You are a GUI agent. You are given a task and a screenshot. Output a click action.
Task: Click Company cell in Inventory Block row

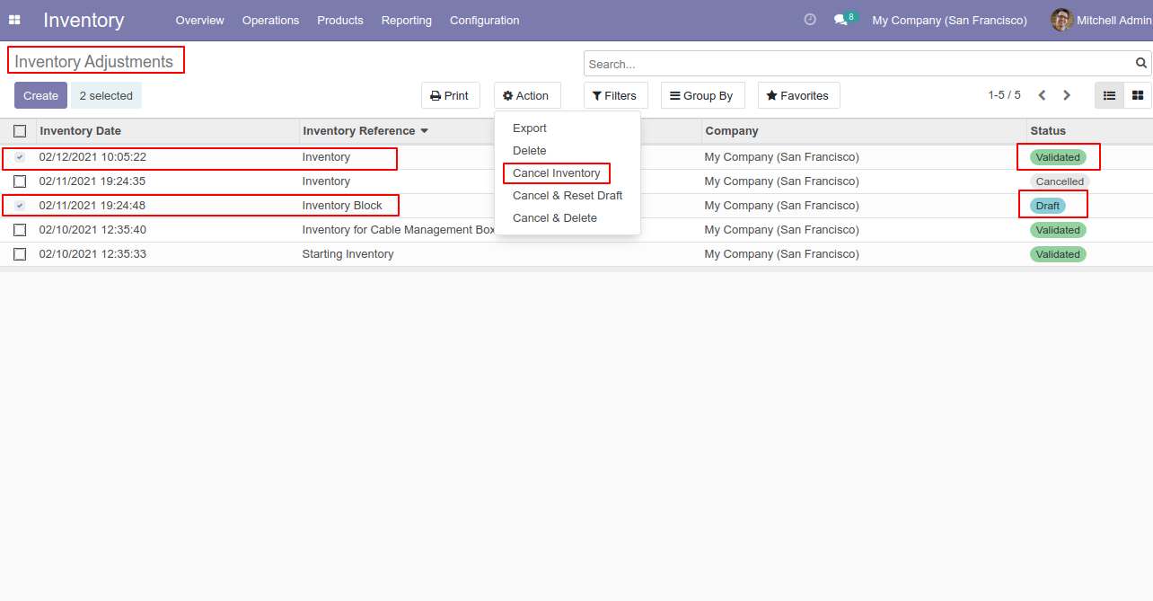click(x=781, y=206)
